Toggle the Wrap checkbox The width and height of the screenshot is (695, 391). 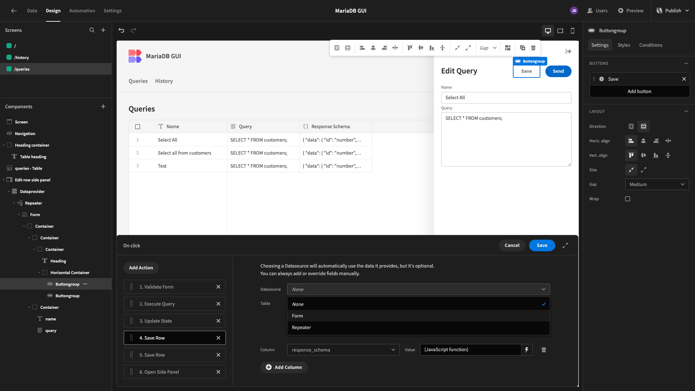point(628,199)
